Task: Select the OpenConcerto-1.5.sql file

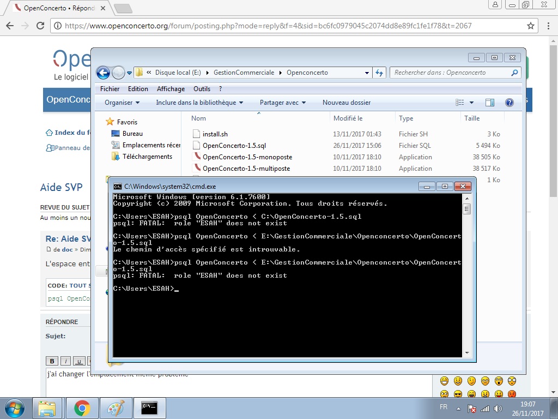Action: (x=234, y=145)
